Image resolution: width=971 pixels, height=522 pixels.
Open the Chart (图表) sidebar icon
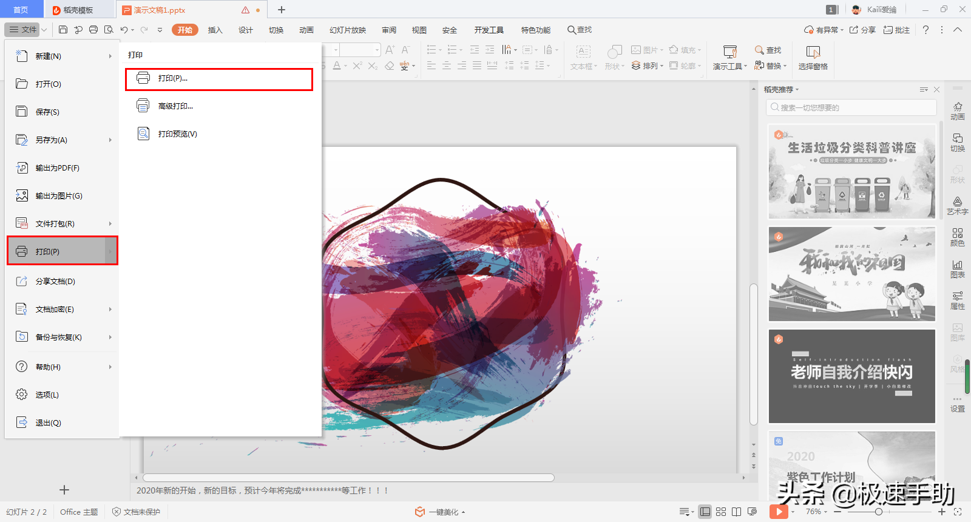point(957,269)
